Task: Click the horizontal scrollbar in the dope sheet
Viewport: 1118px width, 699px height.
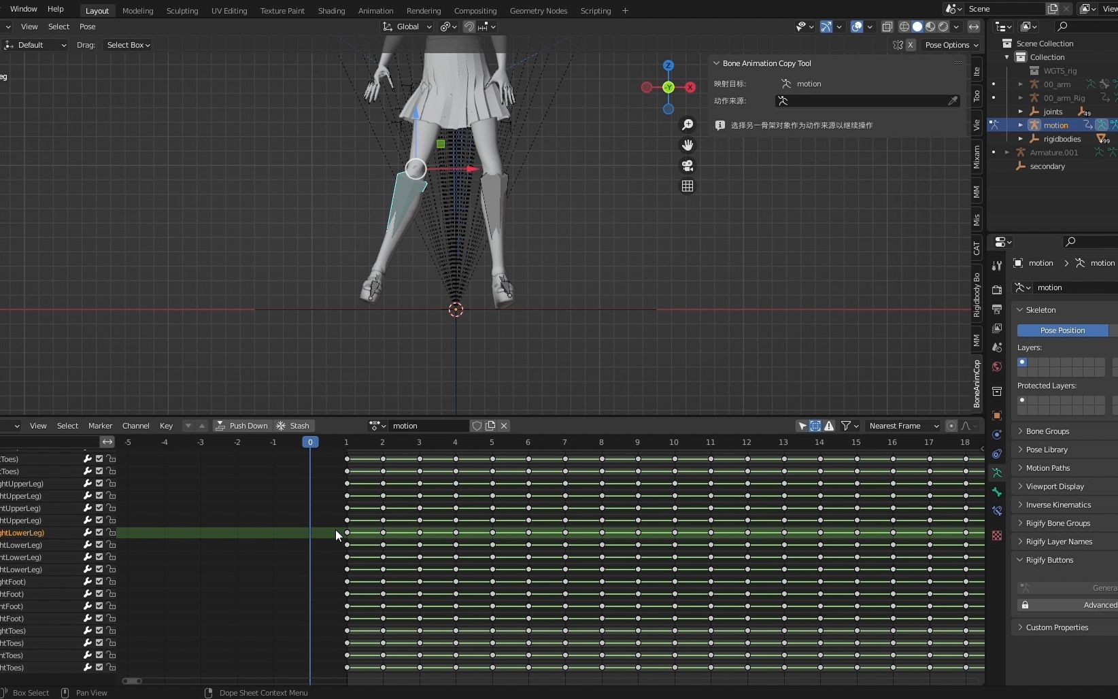Action: tap(132, 681)
